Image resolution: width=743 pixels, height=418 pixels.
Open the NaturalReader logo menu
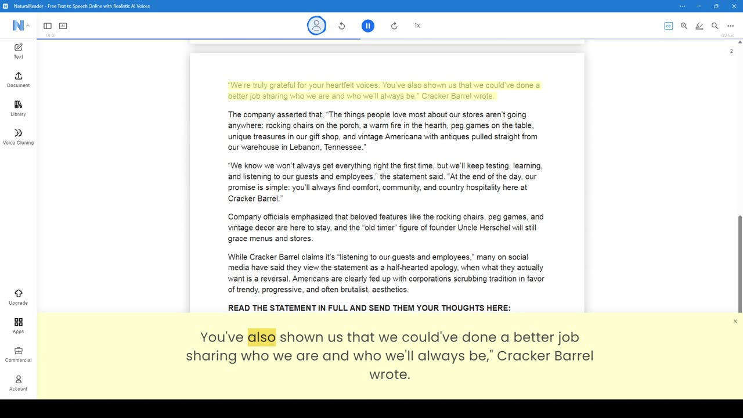point(20,26)
